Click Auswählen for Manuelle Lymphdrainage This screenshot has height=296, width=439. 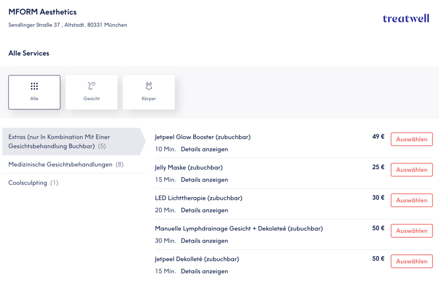tap(411, 231)
